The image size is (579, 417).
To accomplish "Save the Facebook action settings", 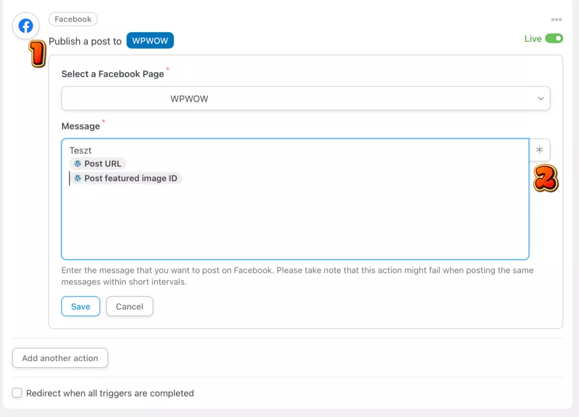I will [x=80, y=306].
